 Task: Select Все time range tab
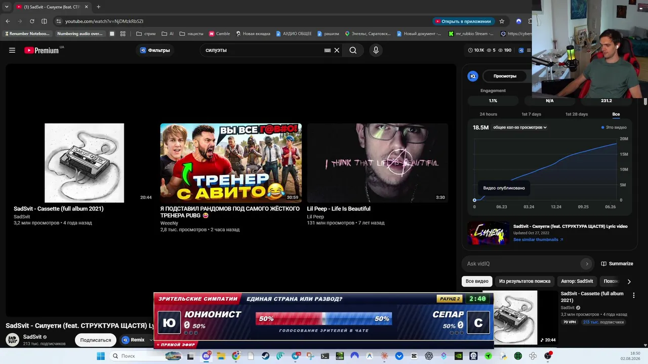(x=616, y=114)
